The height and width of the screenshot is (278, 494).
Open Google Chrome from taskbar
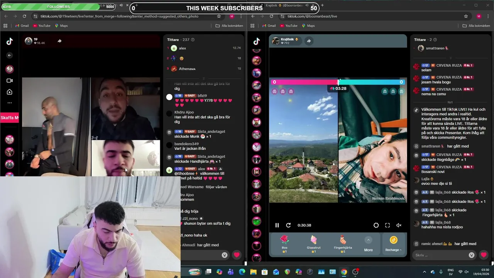[x=344, y=272]
